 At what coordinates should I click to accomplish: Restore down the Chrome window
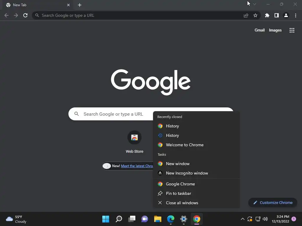282,4
